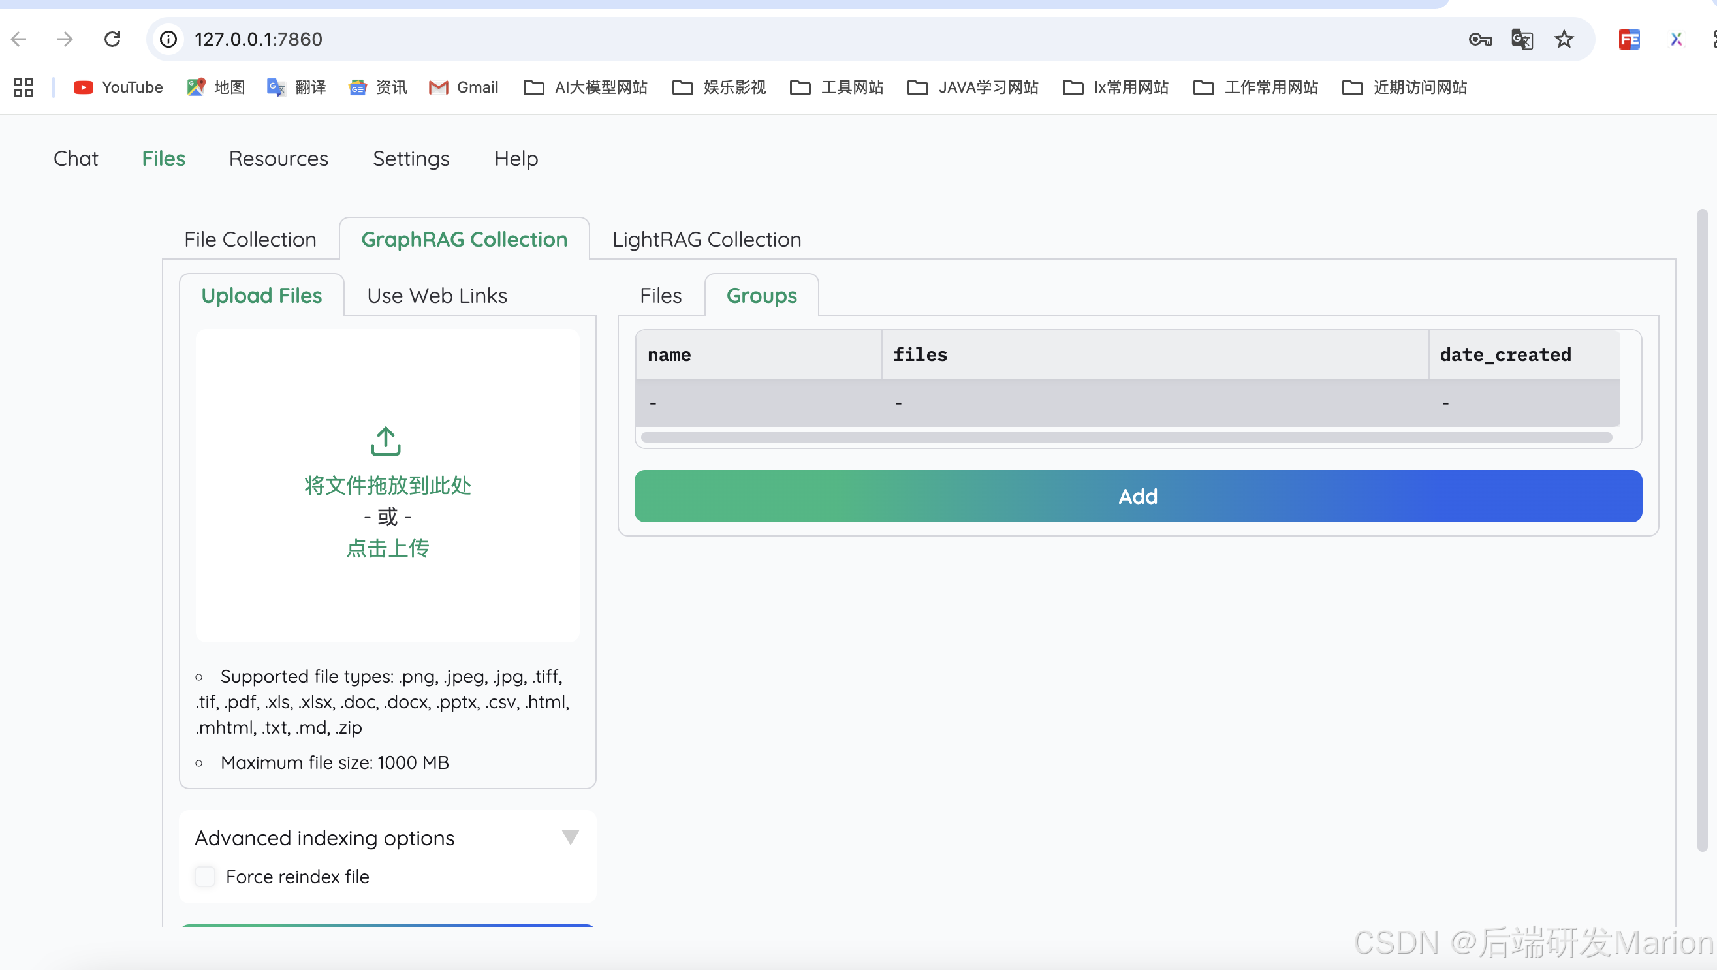View site information icon in address bar
Image resolution: width=1717 pixels, height=970 pixels.
[168, 39]
